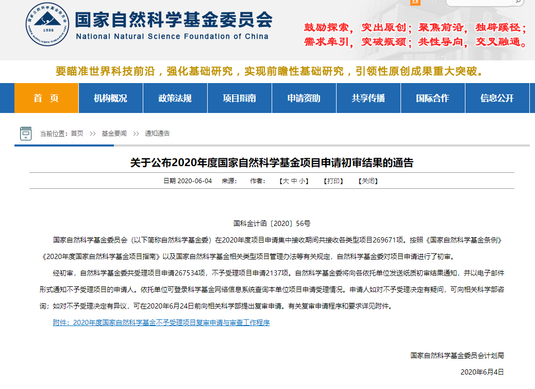Click the NSFC circular logo emblem
The image size is (535, 389).
(x=47, y=24)
